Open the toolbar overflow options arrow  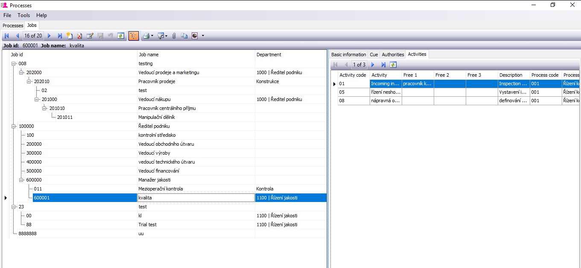pyautogui.click(x=203, y=36)
